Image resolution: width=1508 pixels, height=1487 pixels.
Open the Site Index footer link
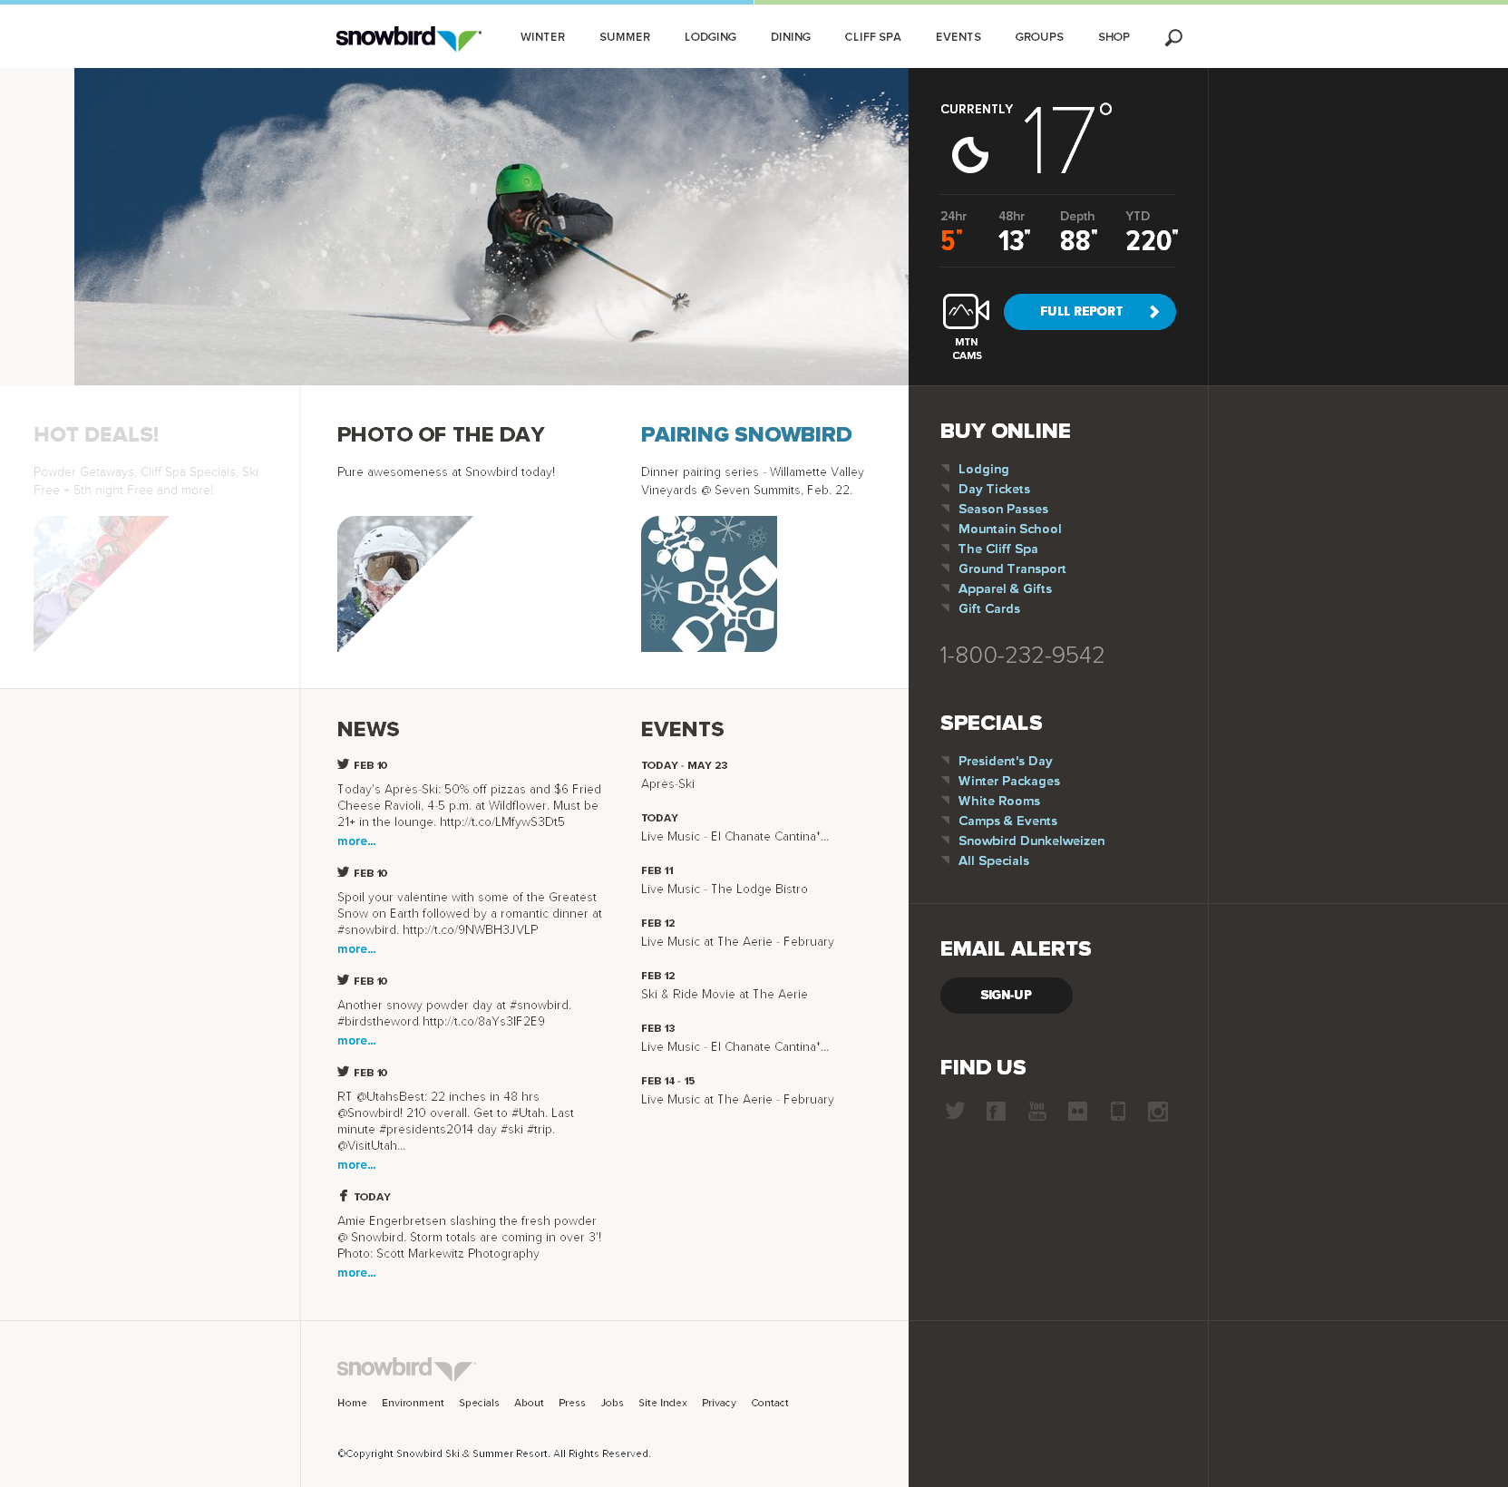click(663, 1403)
